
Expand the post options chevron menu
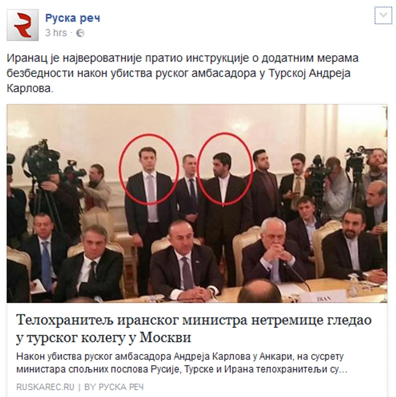point(383,15)
